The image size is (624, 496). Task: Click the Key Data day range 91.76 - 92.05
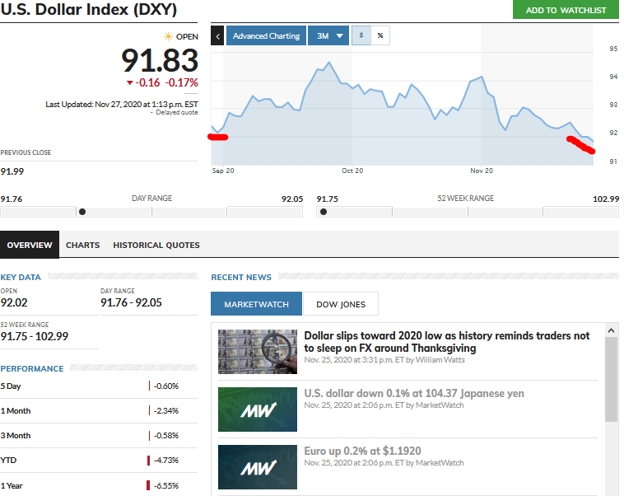click(132, 302)
